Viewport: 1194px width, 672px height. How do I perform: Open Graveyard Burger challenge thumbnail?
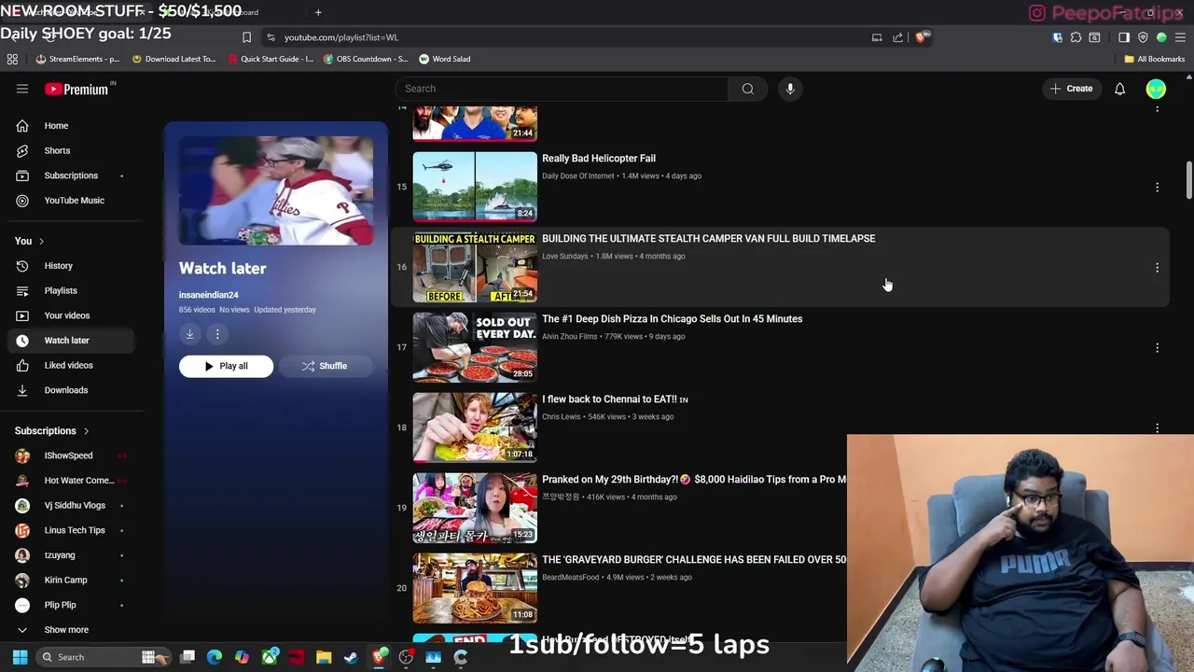[475, 588]
